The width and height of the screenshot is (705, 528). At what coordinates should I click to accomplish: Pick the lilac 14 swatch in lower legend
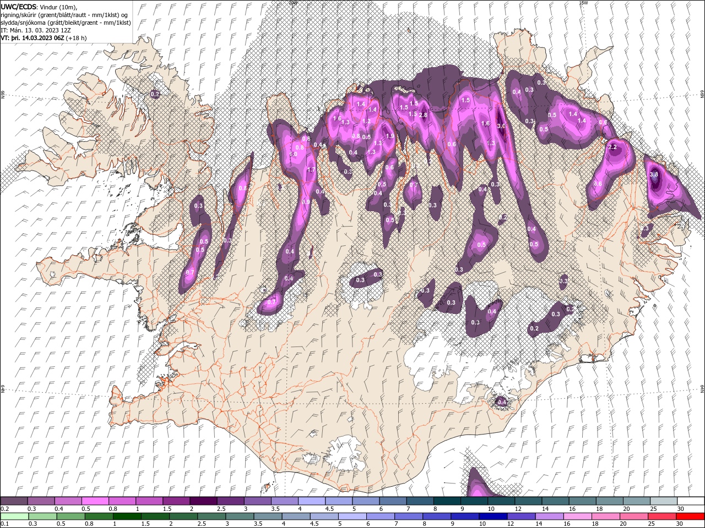[x=549, y=516]
